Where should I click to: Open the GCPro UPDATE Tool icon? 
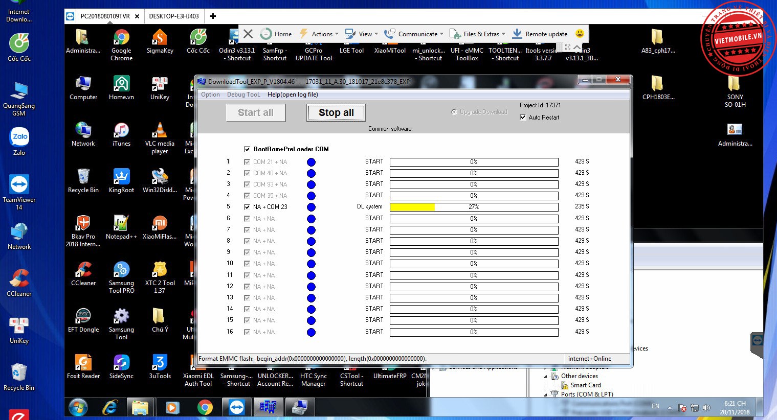coord(314,45)
